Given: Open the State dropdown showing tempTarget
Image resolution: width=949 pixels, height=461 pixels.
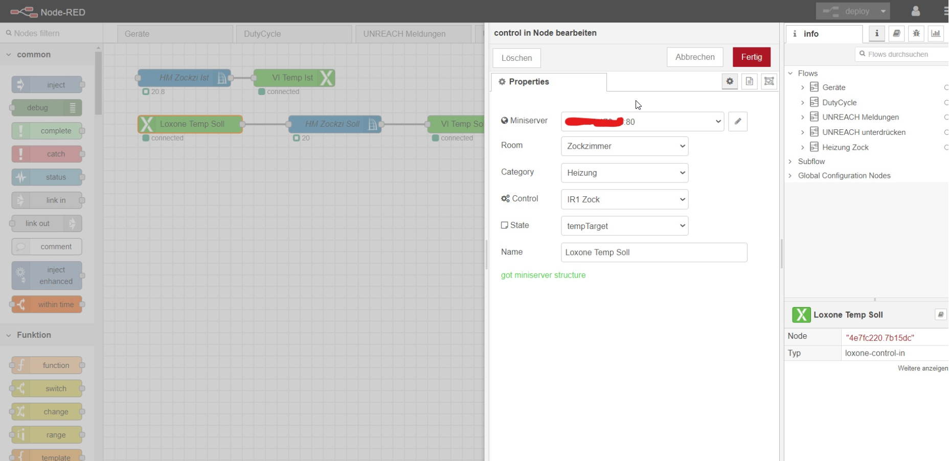Looking at the screenshot, I should (624, 226).
